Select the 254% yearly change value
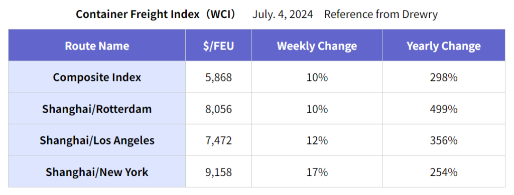514x195 pixels. 444,172
